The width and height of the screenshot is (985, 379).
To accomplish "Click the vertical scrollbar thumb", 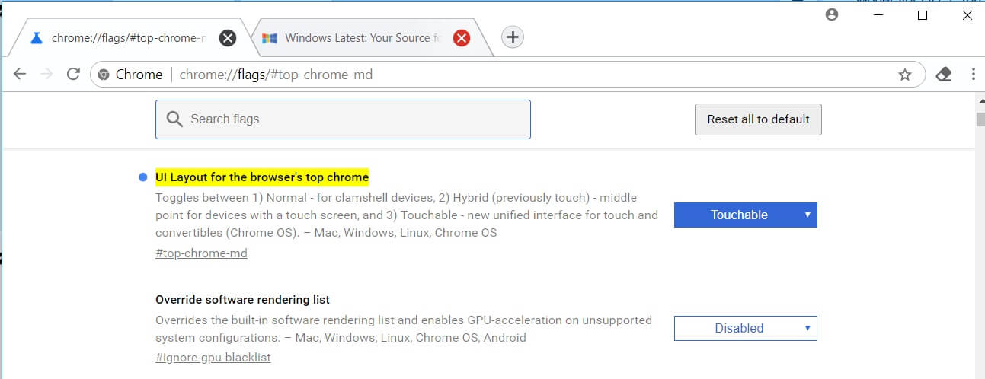I will point(979,119).
